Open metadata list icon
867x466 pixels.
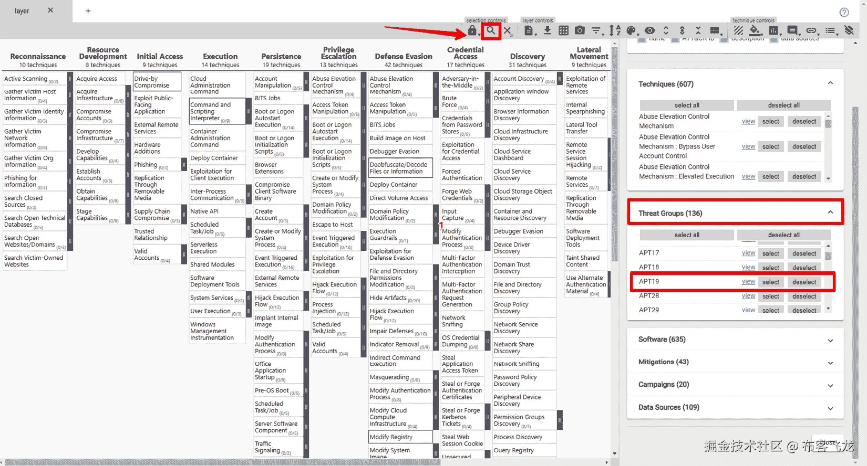831,31
